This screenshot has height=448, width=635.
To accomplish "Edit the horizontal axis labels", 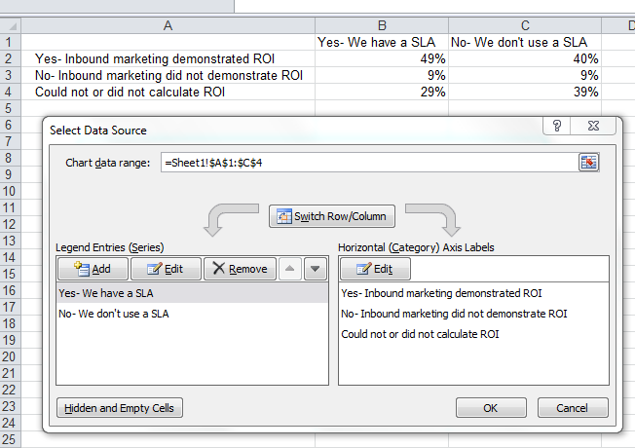I will coord(375,269).
